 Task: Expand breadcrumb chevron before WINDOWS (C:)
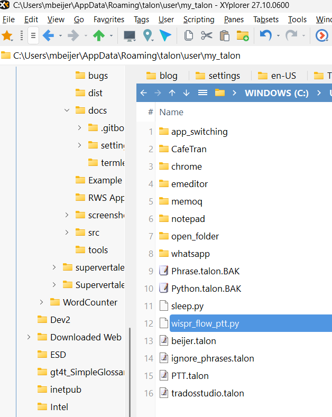tap(234, 93)
